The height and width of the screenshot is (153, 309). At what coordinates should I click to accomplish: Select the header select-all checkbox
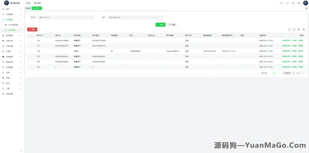click(x=31, y=35)
